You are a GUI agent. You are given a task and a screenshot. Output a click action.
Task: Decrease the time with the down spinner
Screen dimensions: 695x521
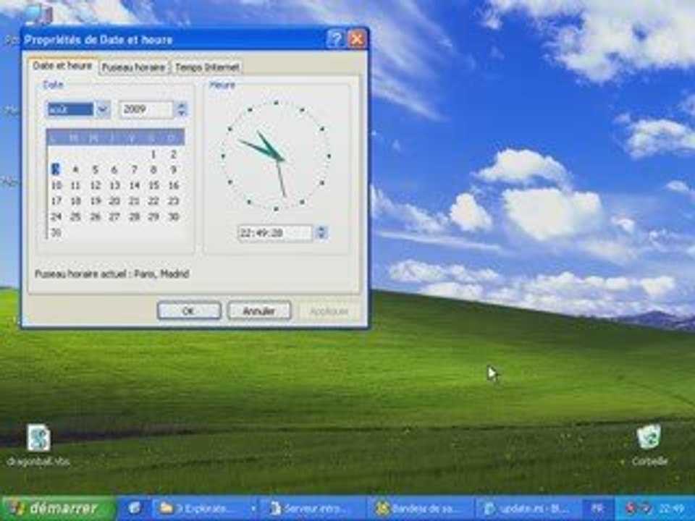click(x=322, y=237)
